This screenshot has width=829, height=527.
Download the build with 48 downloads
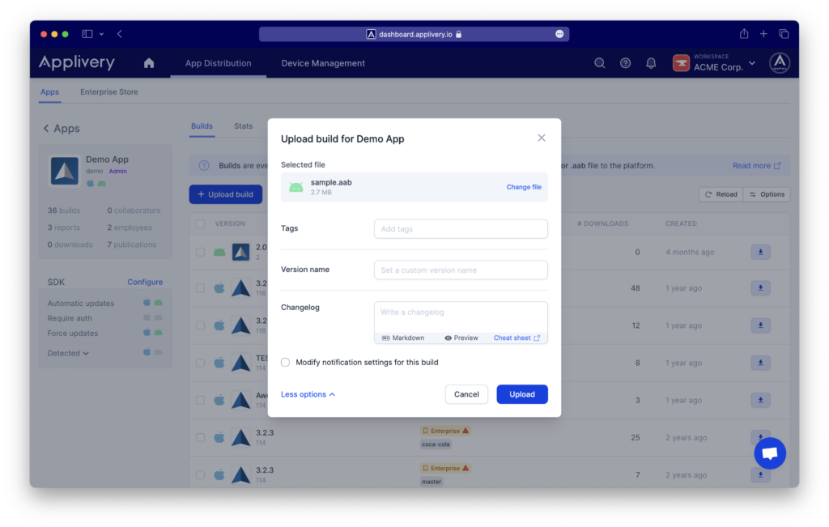click(x=760, y=288)
